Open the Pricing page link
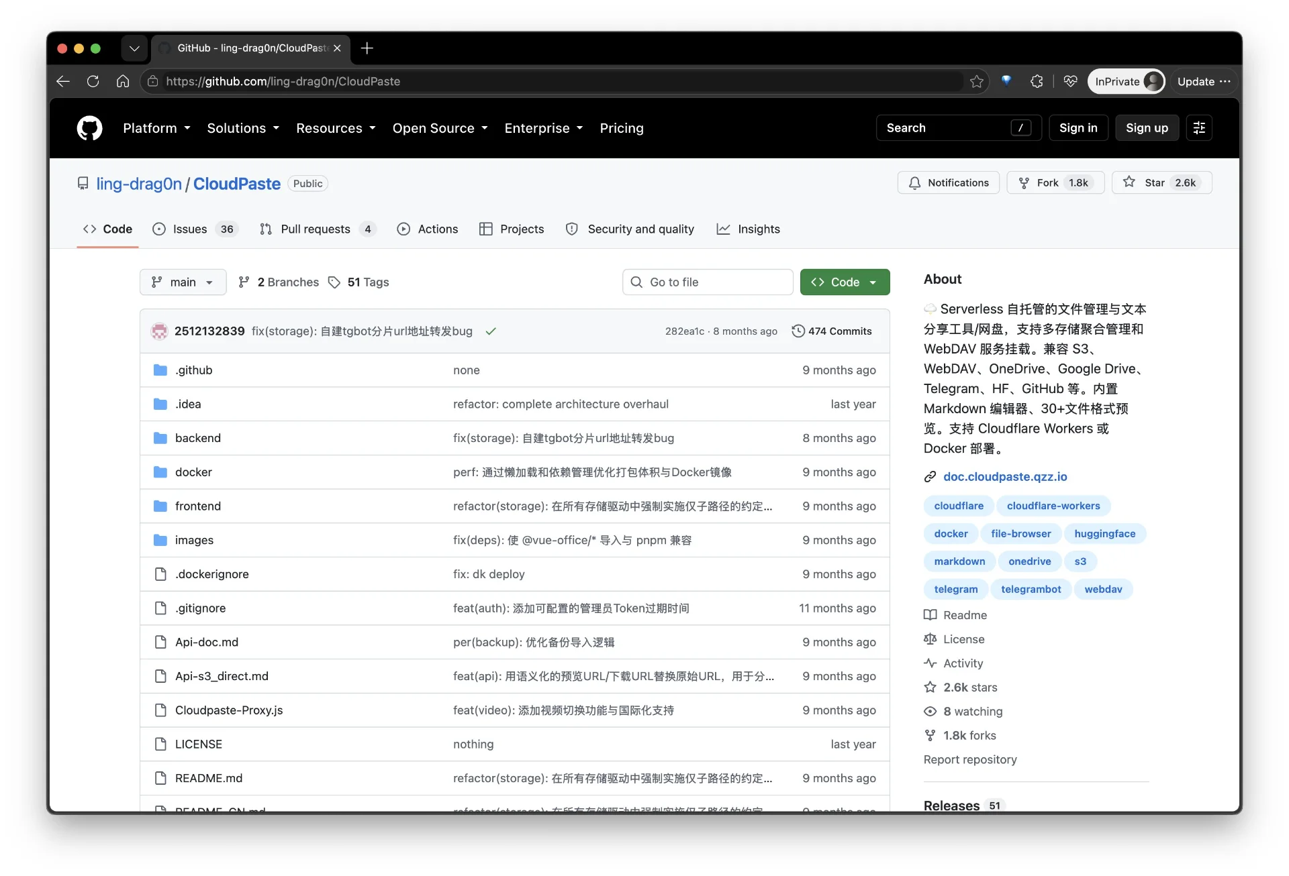This screenshot has width=1289, height=876. point(622,128)
